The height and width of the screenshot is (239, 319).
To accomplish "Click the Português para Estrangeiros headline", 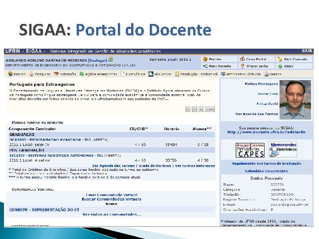I will pyautogui.click(x=42, y=85).
